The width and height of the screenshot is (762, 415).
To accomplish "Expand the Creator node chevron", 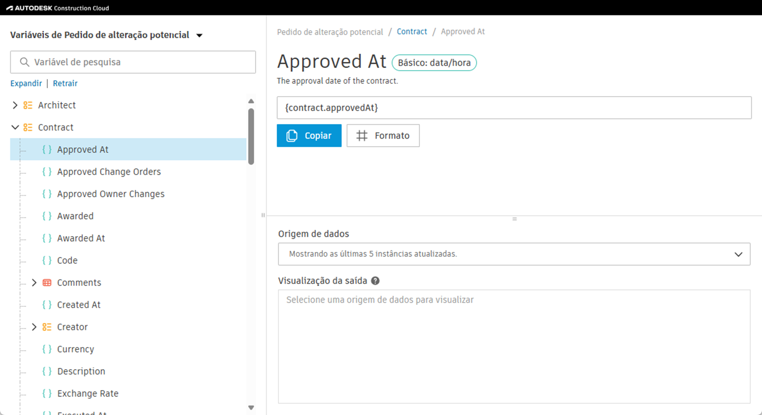I will point(34,327).
